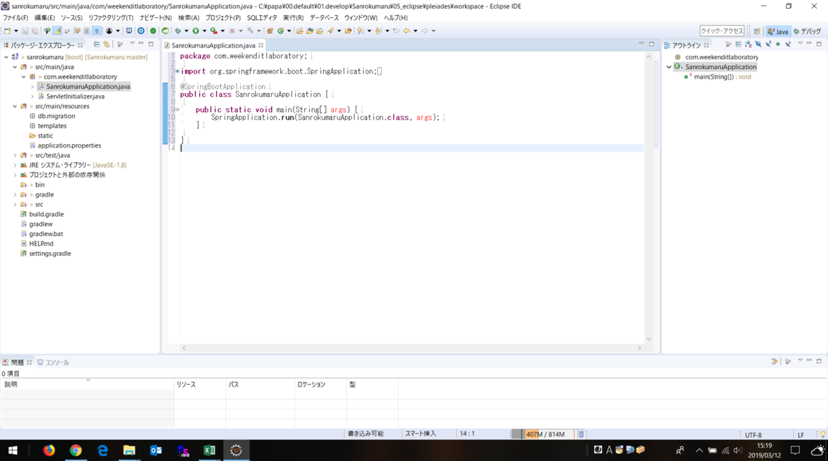The height and width of the screenshot is (461, 828).
Task: Activate the Java perspective button
Action: click(779, 31)
